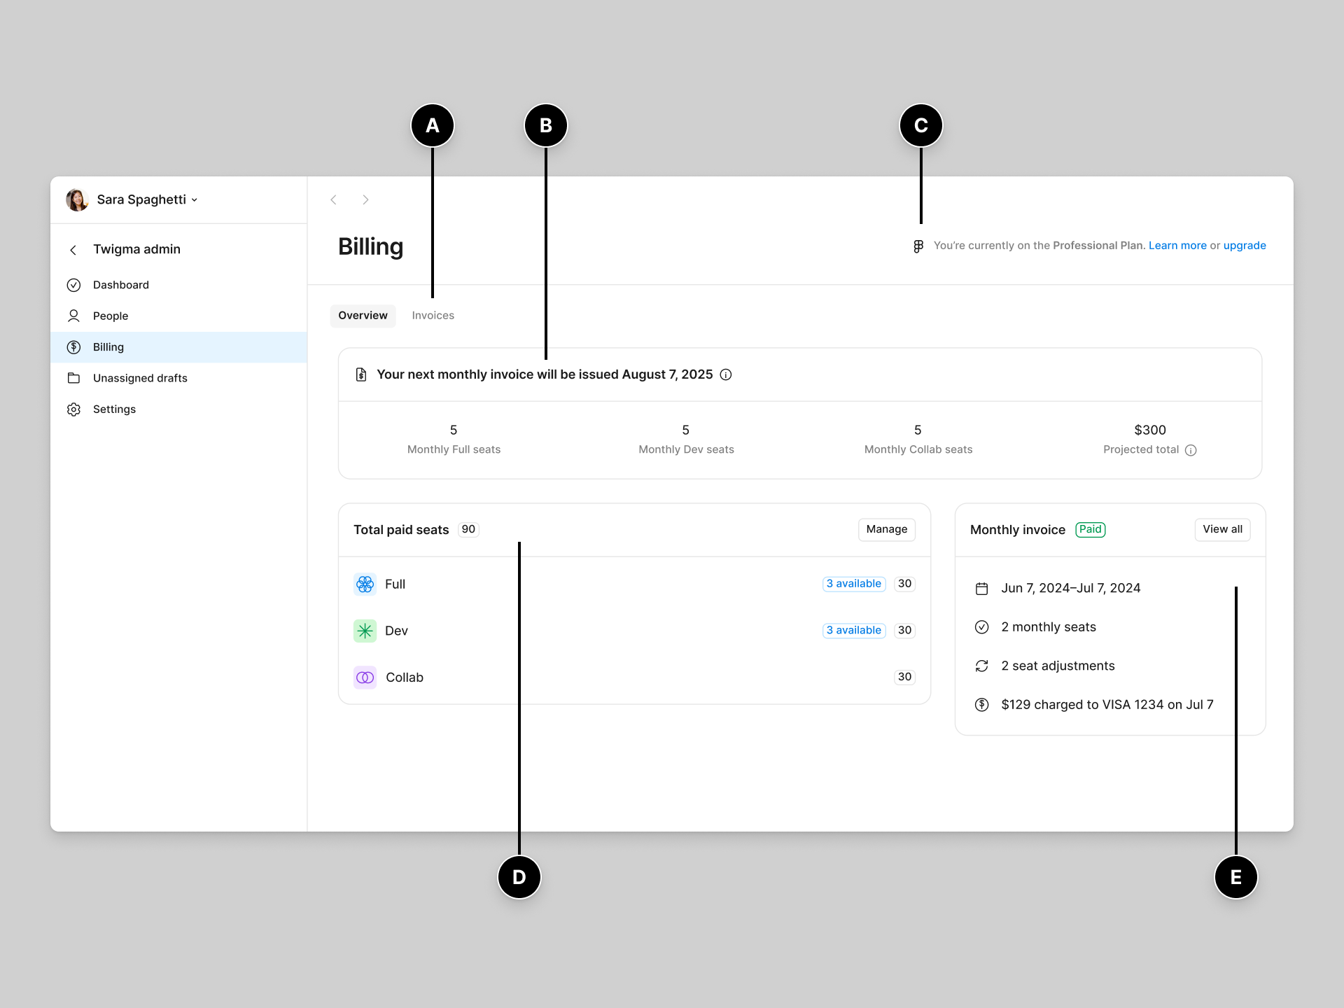Click the info icon next to invoice date
The height and width of the screenshot is (1008, 1344).
pos(726,374)
